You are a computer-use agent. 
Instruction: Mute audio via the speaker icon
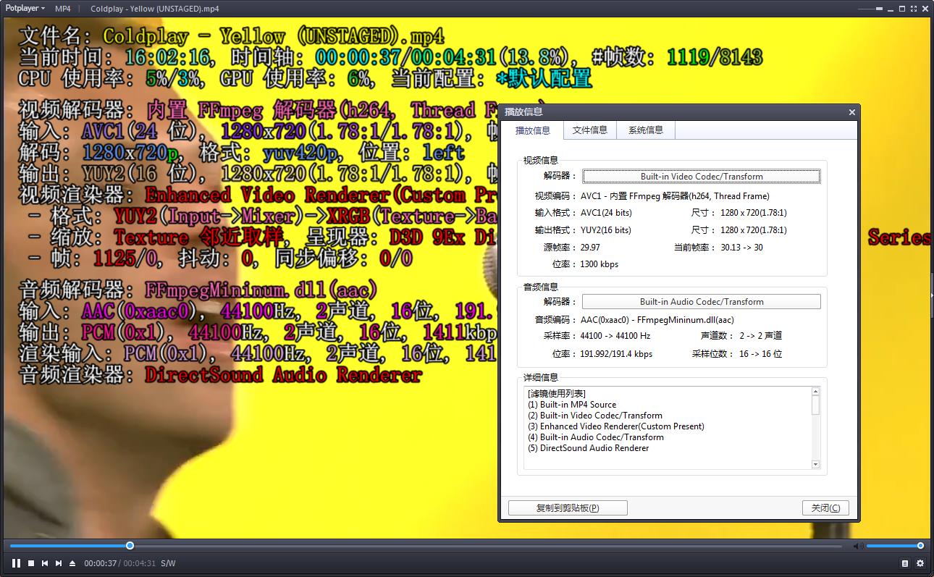pyautogui.click(x=858, y=545)
